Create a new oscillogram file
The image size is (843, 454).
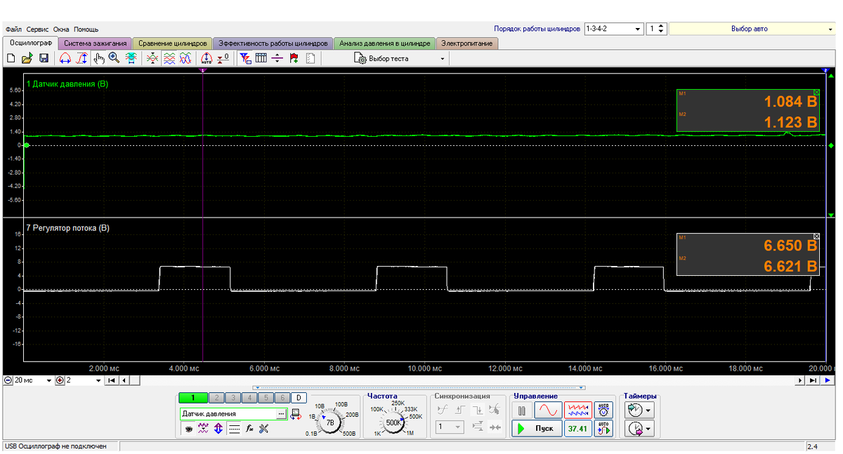point(11,58)
